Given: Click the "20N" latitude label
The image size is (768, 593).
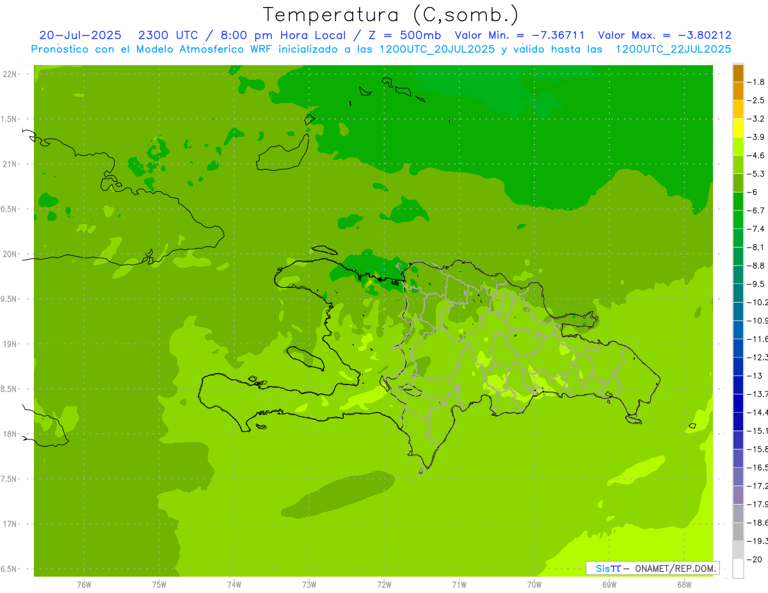Looking at the screenshot, I should pyautogui.click(x=10, y=254).
